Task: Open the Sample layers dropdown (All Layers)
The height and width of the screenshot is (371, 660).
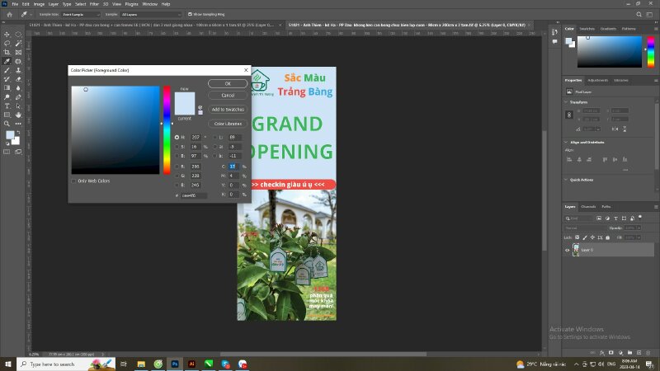Action: click(151, 14)
